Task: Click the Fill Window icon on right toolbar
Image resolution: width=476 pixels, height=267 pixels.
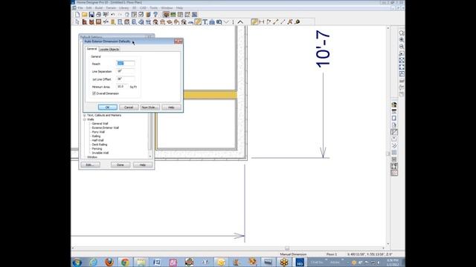Action: pyautogui.click(x=402, y=60)
